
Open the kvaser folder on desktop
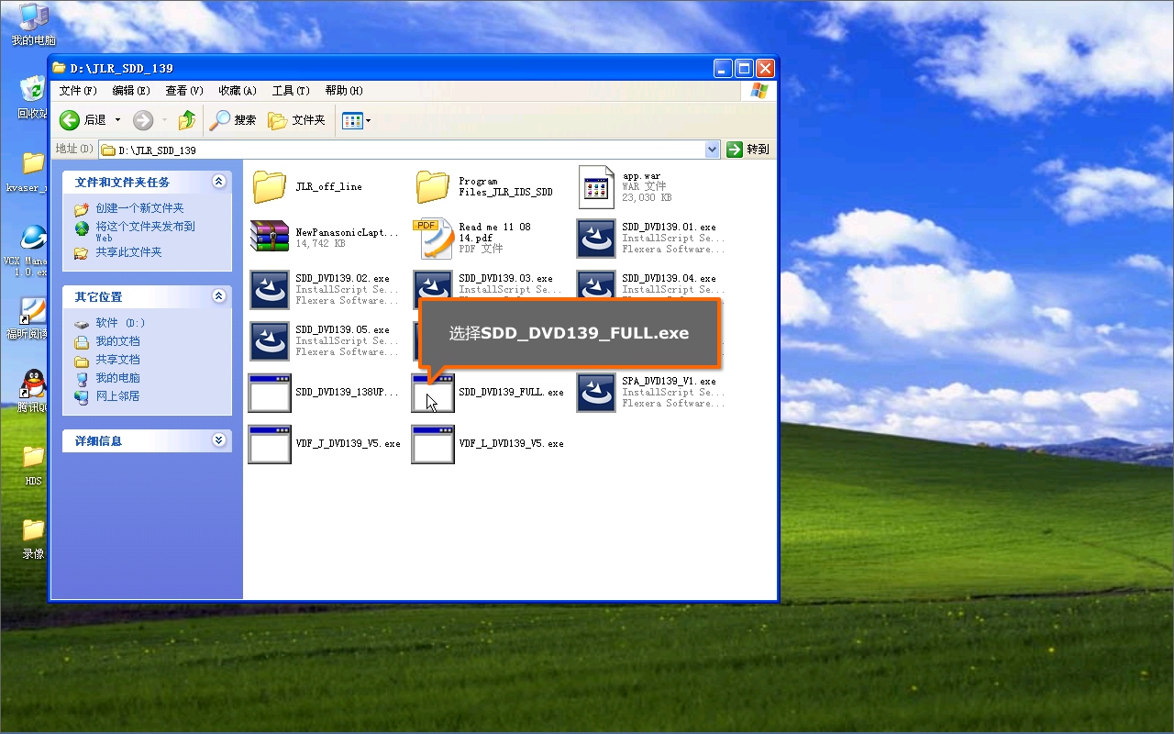33,163
